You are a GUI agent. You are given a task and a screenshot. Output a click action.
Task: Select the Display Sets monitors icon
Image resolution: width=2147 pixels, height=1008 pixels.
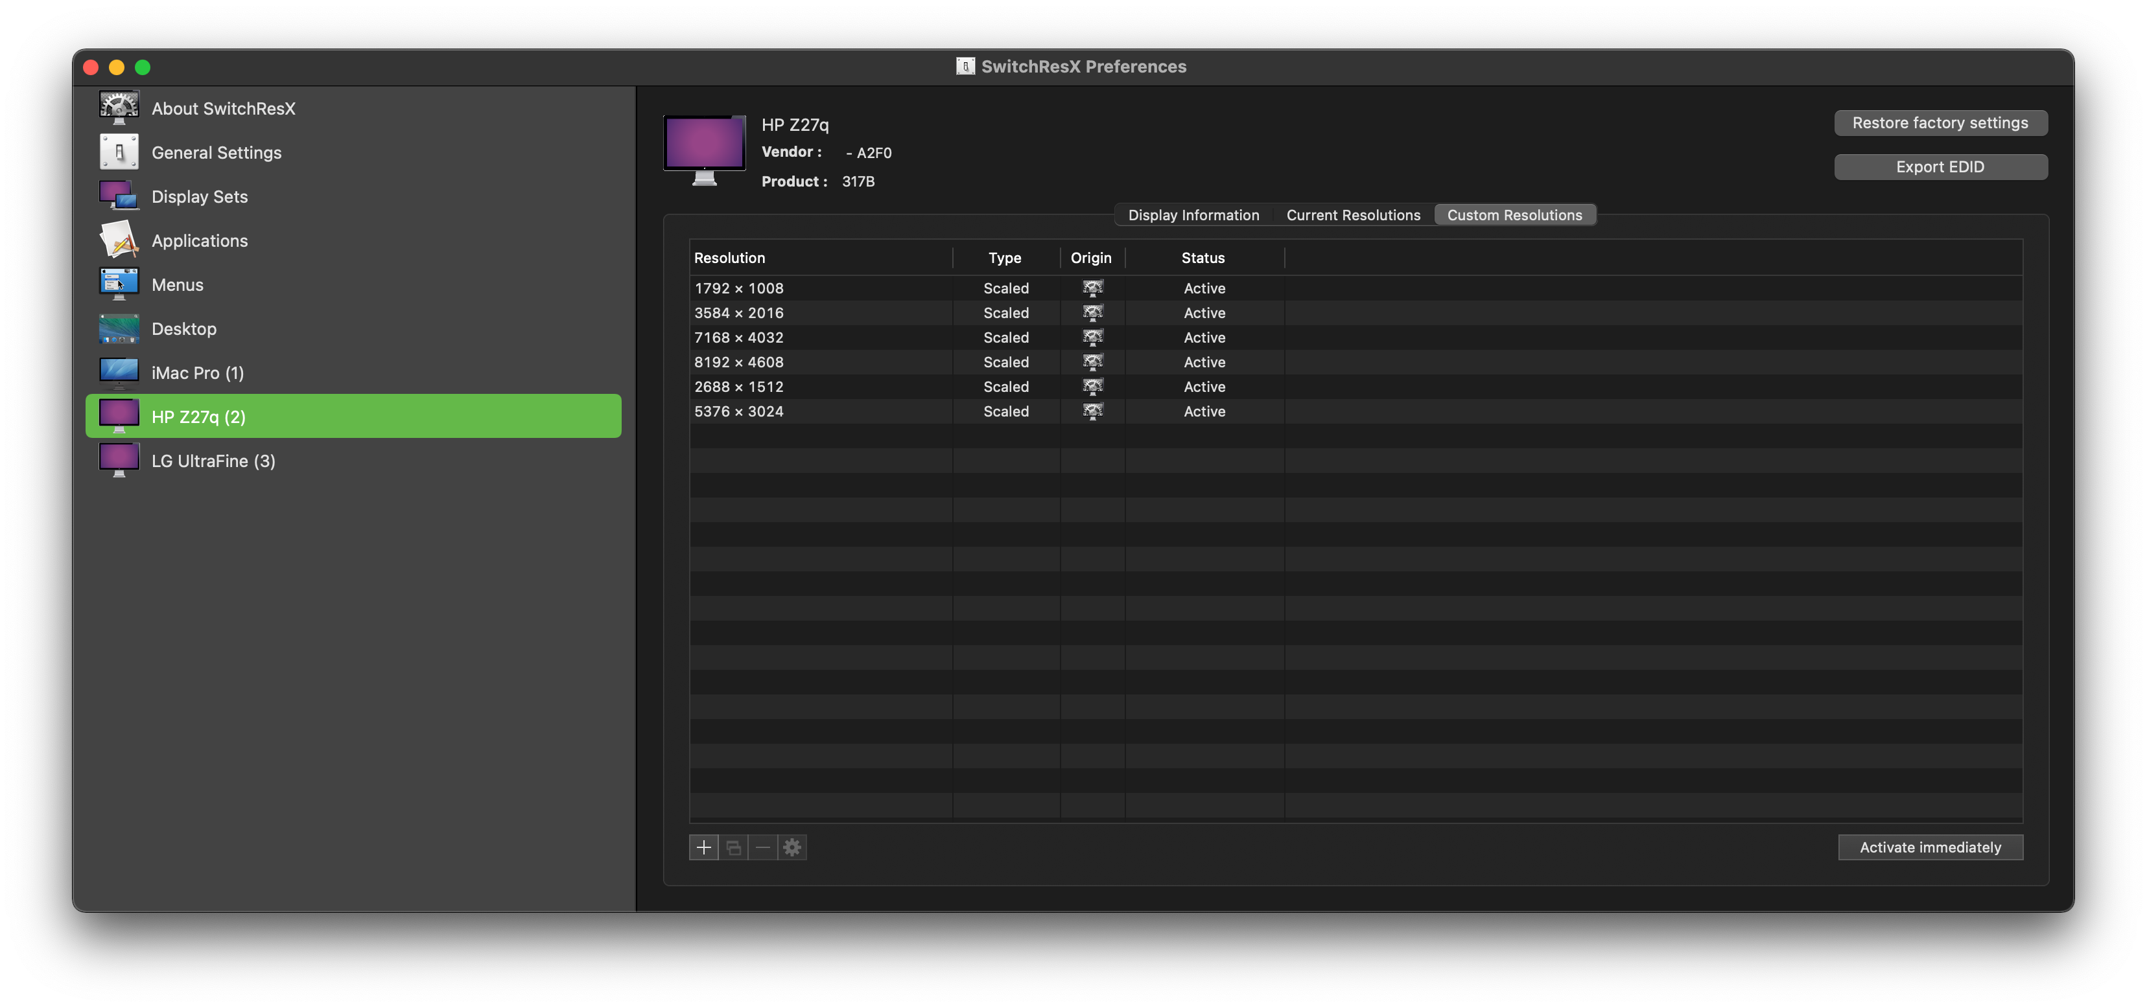coord(119,196)
